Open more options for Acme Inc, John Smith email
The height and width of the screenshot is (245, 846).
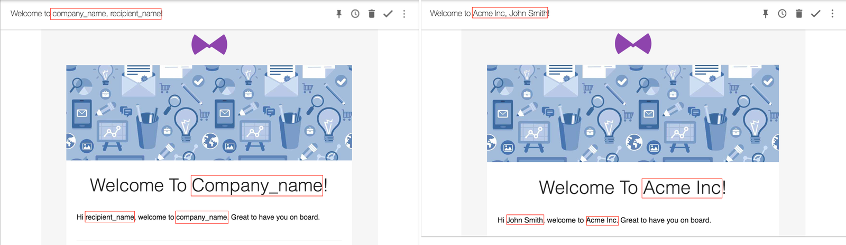(x=832, y=14)
